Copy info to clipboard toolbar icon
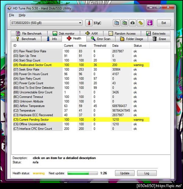 [117, 23]
